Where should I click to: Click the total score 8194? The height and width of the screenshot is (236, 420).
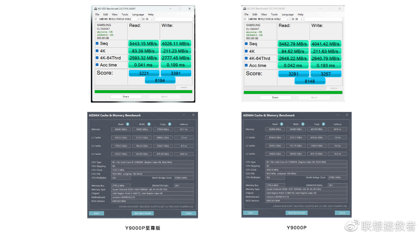click(x=160, y=80)
